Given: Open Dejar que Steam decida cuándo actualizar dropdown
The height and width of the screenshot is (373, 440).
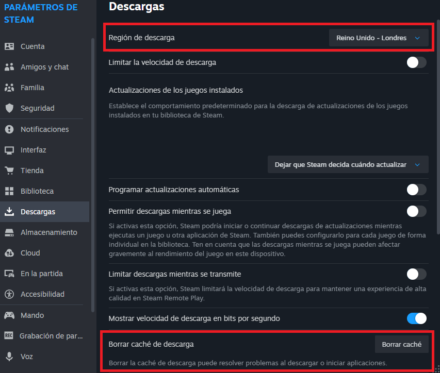Looking at the screenshot, I should 348,164.
